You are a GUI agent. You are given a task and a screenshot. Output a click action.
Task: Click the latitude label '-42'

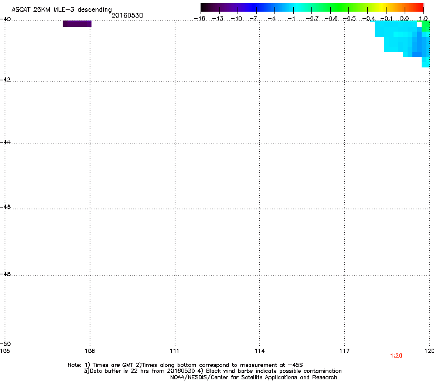[5, 79]
